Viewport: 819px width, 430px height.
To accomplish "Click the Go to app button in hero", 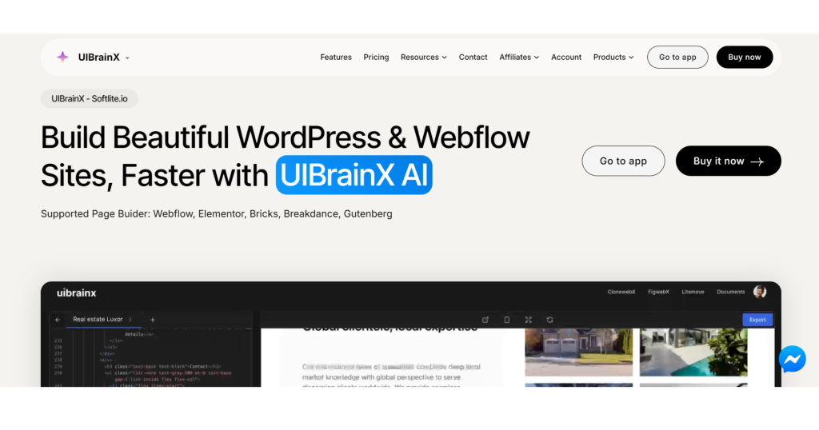I will click(x=623, y=161).
